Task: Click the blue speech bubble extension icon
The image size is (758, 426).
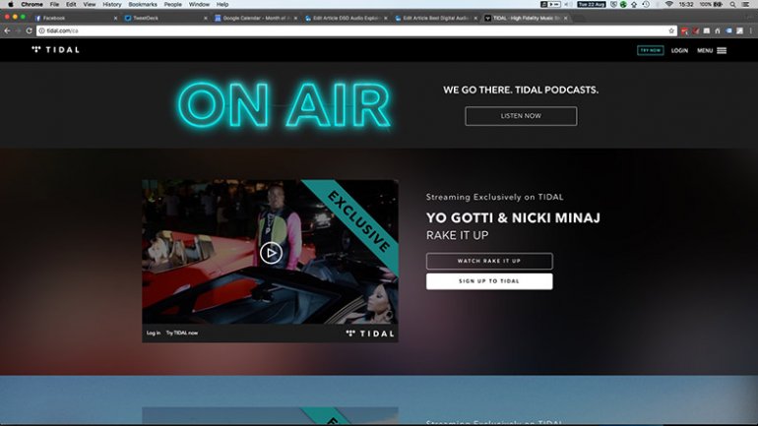Action: 729,30
